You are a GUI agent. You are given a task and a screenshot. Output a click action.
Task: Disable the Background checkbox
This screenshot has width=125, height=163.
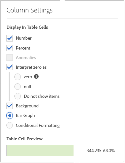tap(10, 106)
